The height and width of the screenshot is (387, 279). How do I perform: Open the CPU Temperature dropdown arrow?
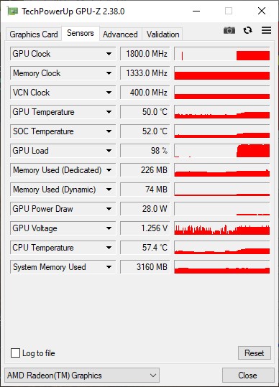pos(109,248)
